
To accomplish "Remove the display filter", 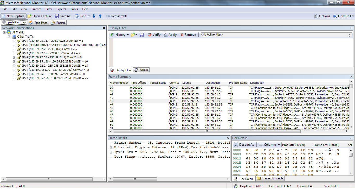I will tap(188, 35).
